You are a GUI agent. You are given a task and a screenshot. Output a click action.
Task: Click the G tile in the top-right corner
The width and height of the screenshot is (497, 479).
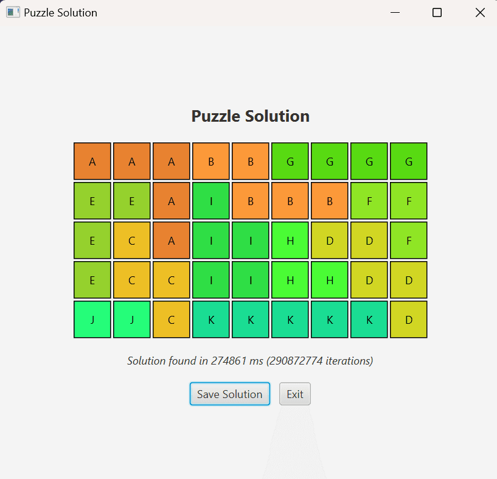coord(409,161)
